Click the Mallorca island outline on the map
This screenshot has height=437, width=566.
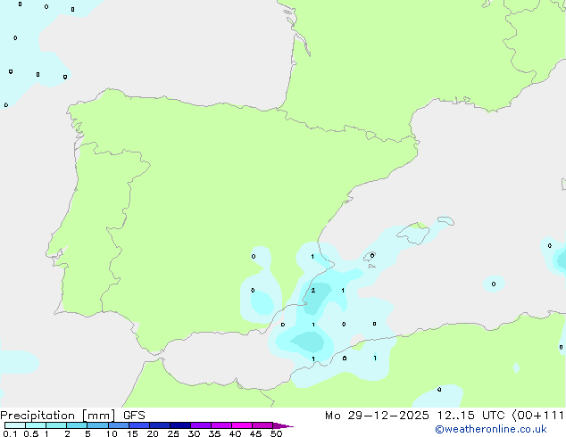(413, 234)
